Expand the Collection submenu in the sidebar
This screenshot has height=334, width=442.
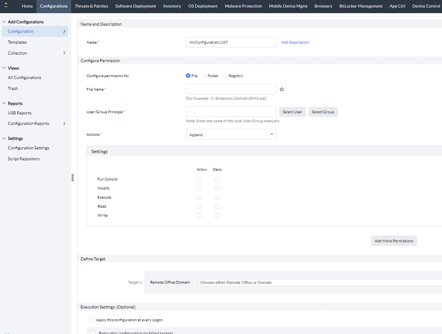coord(64,53)
